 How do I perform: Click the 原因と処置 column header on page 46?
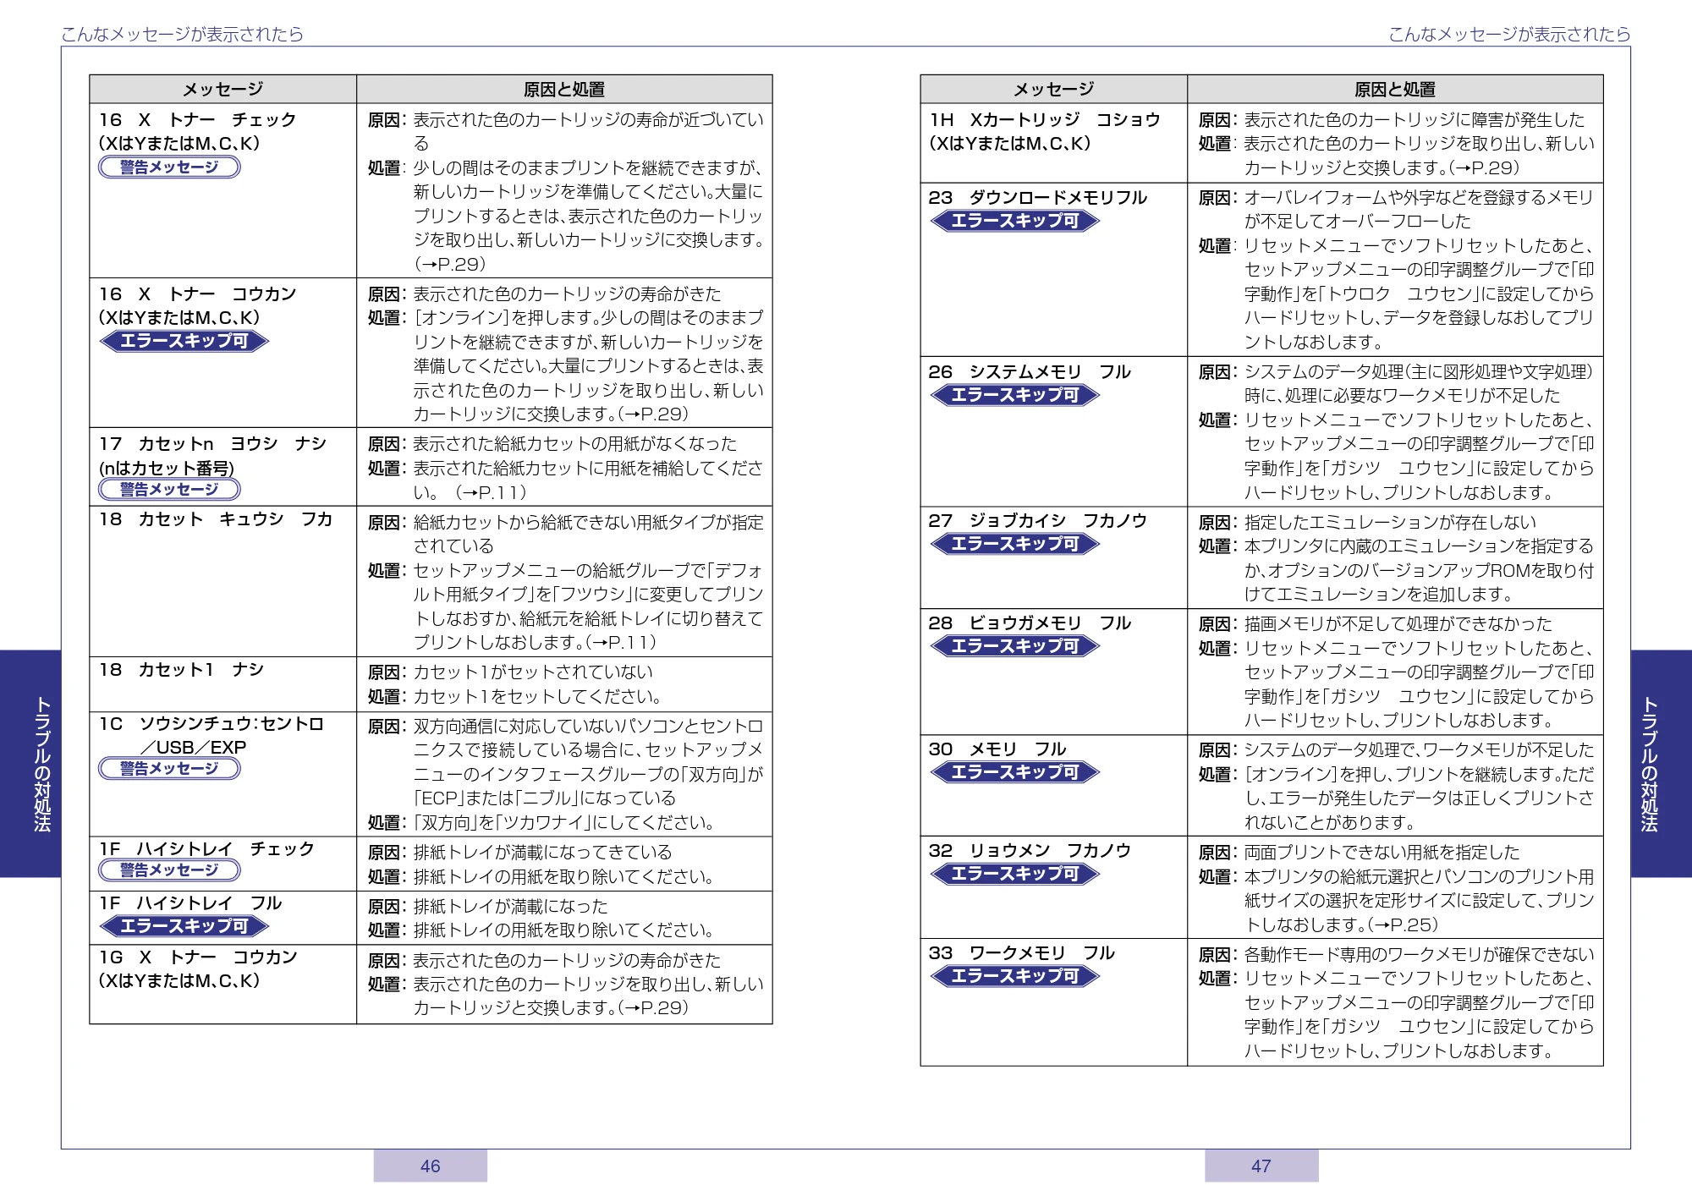[564, 89]
